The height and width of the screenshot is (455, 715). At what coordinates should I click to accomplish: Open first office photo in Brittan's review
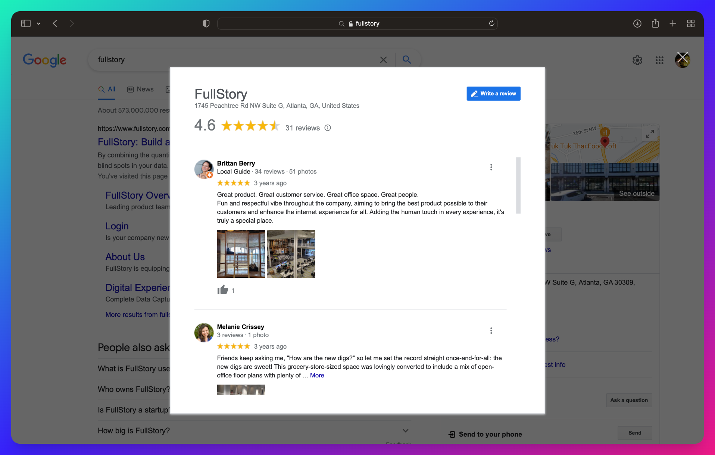coord(241,254)
